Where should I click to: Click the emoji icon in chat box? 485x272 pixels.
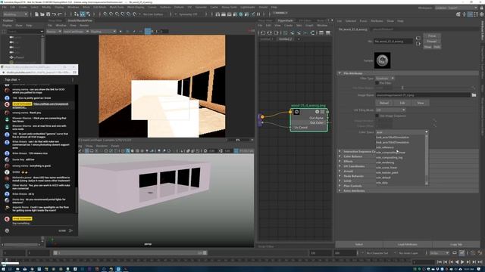[x=7, y=230]
